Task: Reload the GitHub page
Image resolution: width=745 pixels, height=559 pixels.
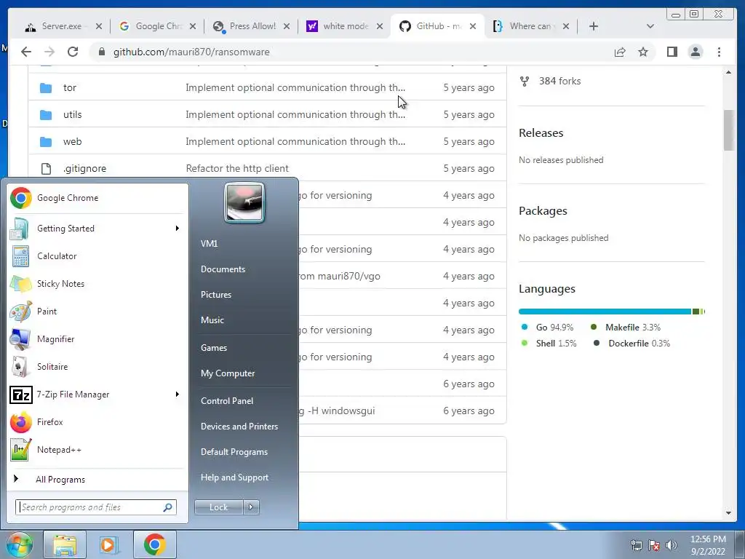Action: point(73,52)
